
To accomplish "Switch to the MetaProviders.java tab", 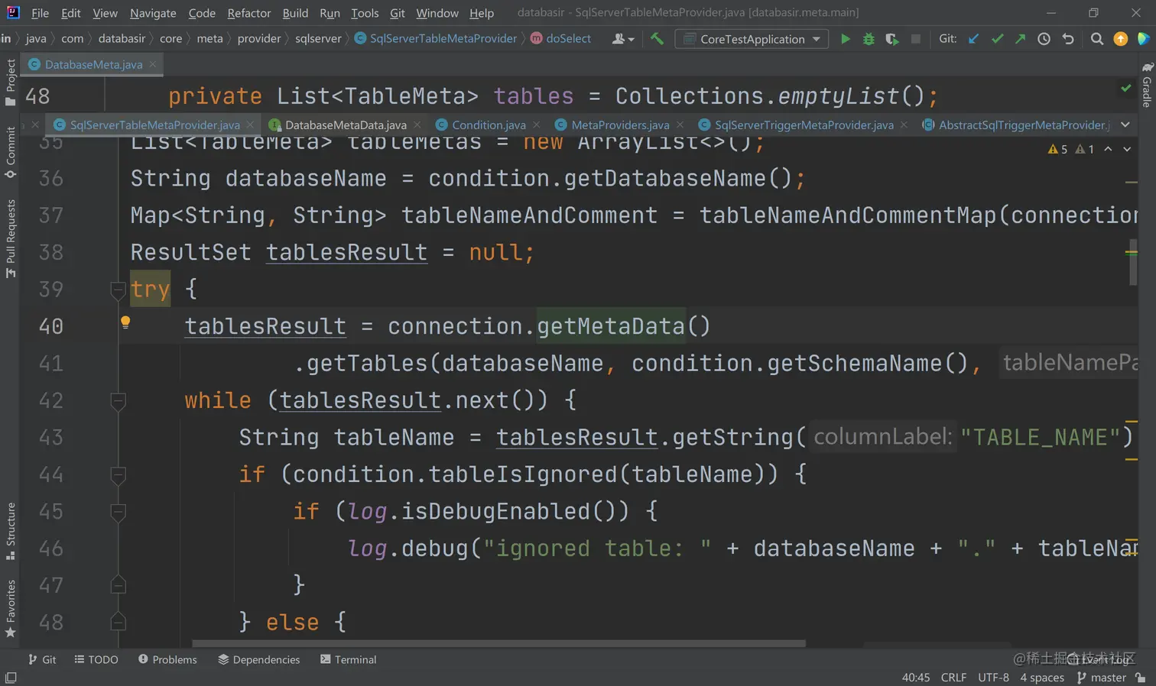I will pos(620,125).
